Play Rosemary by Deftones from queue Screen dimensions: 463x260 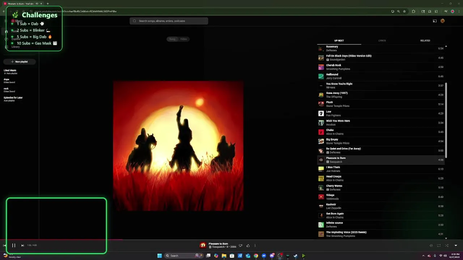[x=381, y=48]
